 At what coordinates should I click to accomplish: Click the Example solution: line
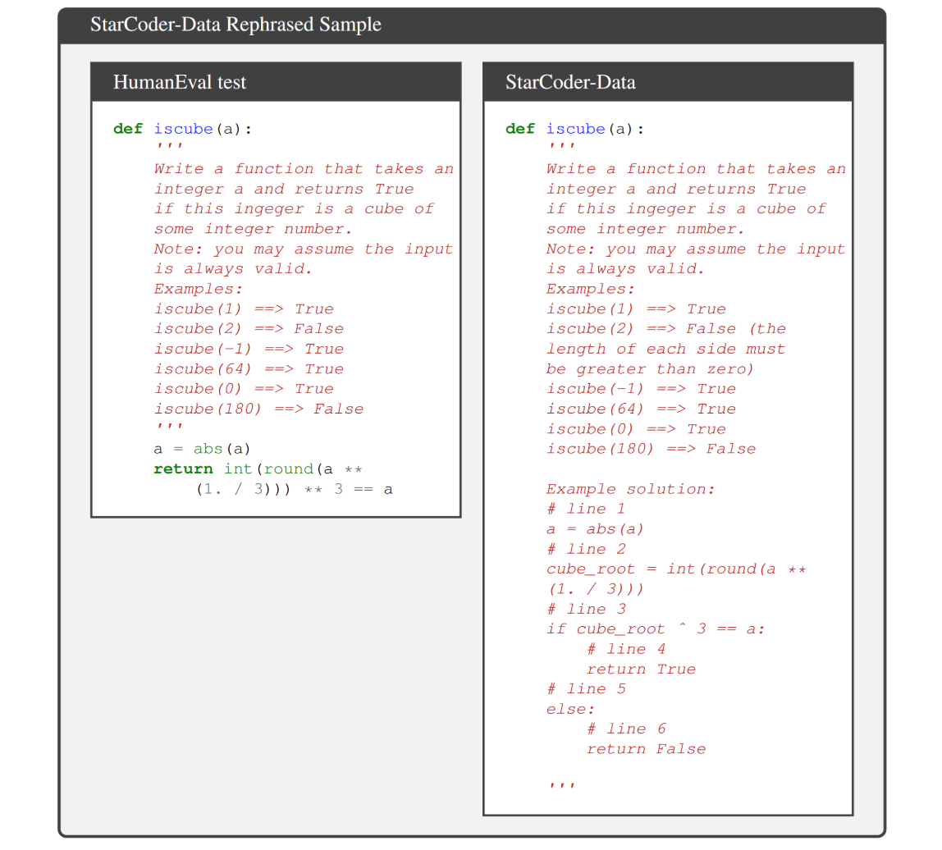coord(630,489)
